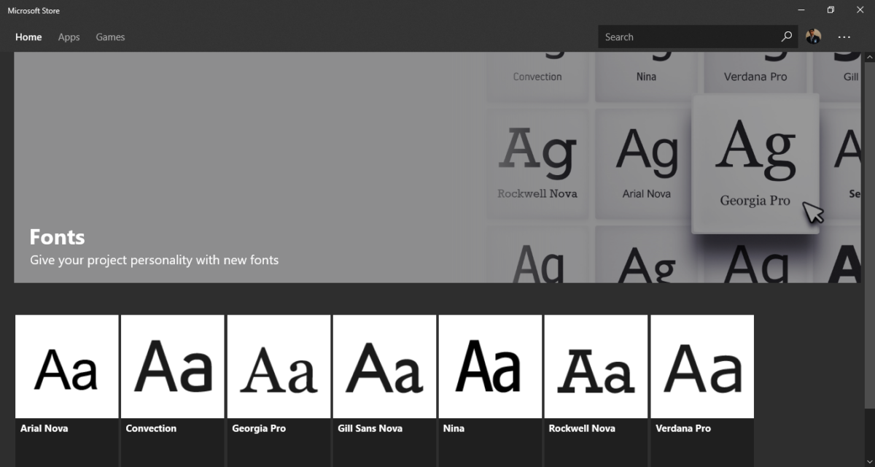Open the See more (...) menu
The image size is (875, 467).
[x=844, y=36]
